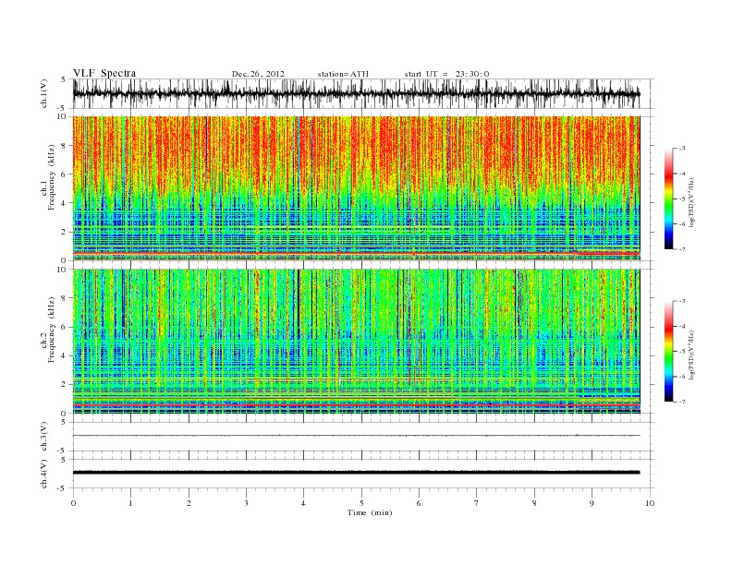Click time axis tick label "3"
The height and width of the screenshot is (565, 732).
246,503
